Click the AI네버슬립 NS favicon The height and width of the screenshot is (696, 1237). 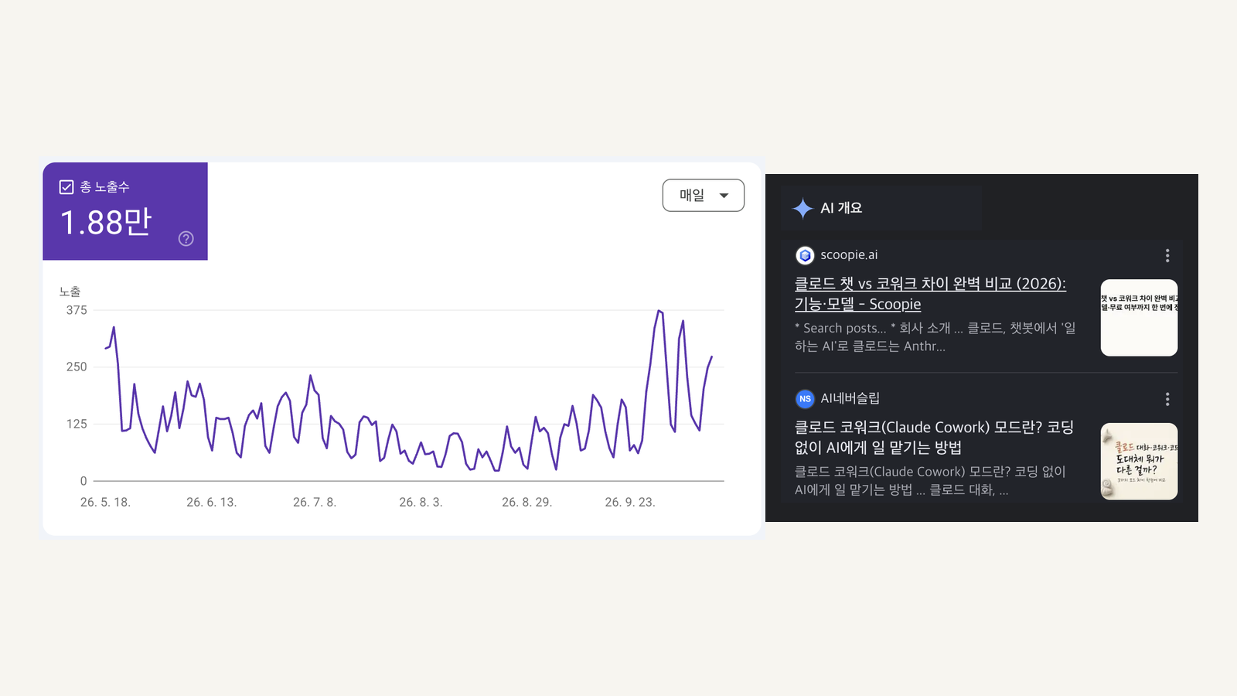[805, 399]
